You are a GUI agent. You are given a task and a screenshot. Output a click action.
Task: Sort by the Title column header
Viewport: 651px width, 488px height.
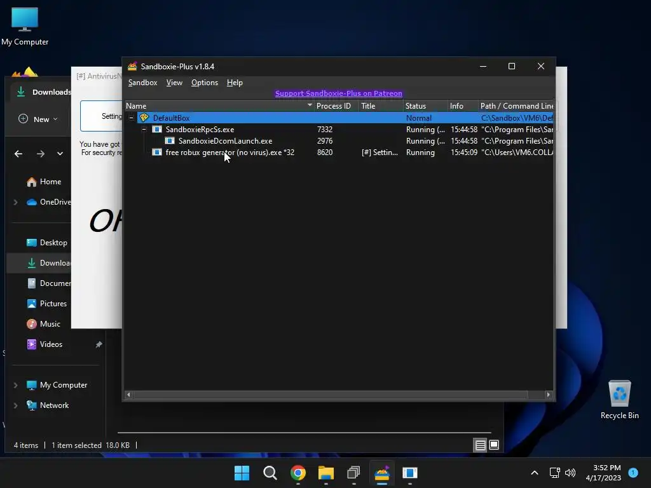tap(381, 106)
